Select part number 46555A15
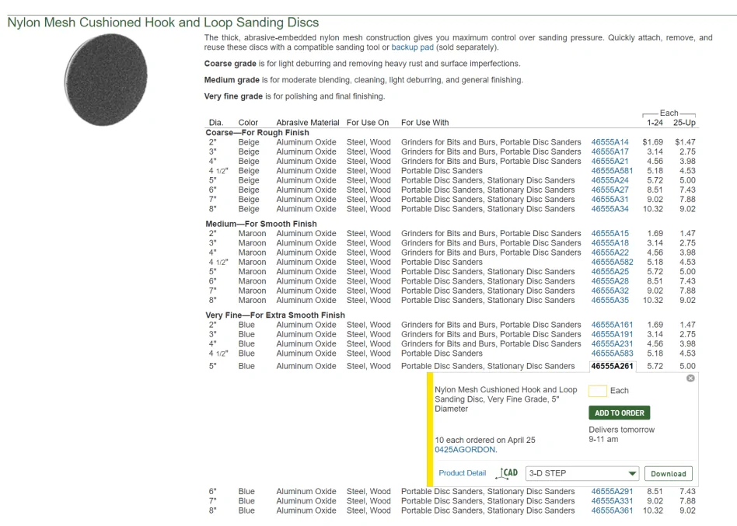Image resolution: width=737 pixels, height=526 pixels. [x=610, y=233]
